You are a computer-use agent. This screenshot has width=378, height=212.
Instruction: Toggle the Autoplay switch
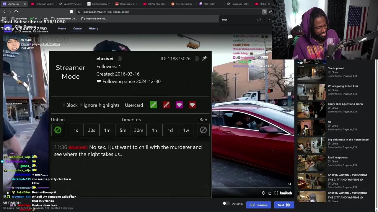(x=226, y=203)
